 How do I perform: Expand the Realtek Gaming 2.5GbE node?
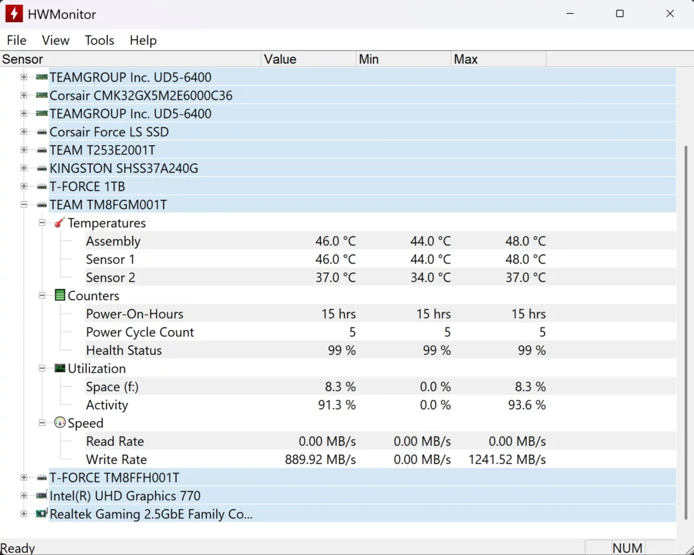(x=24, y=514)
